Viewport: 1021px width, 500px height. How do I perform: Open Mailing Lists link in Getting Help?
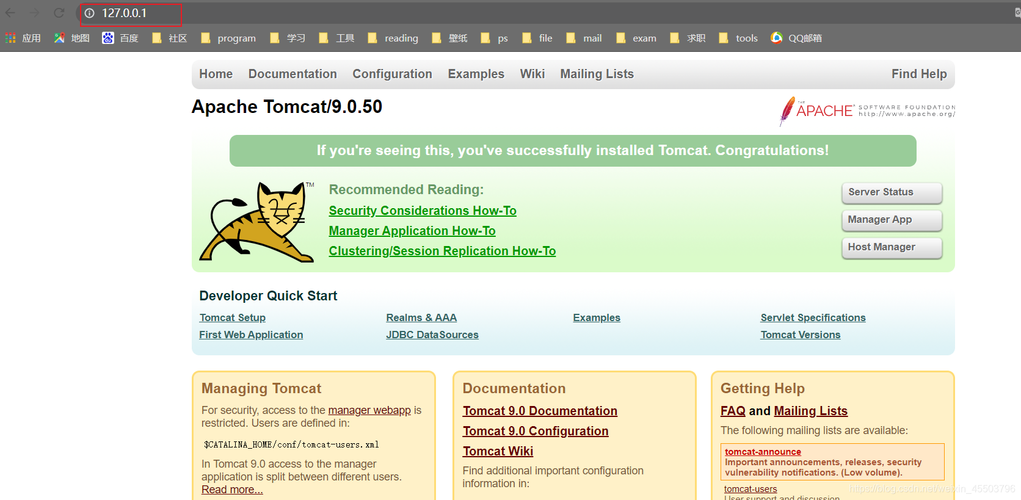coord(810,411)
